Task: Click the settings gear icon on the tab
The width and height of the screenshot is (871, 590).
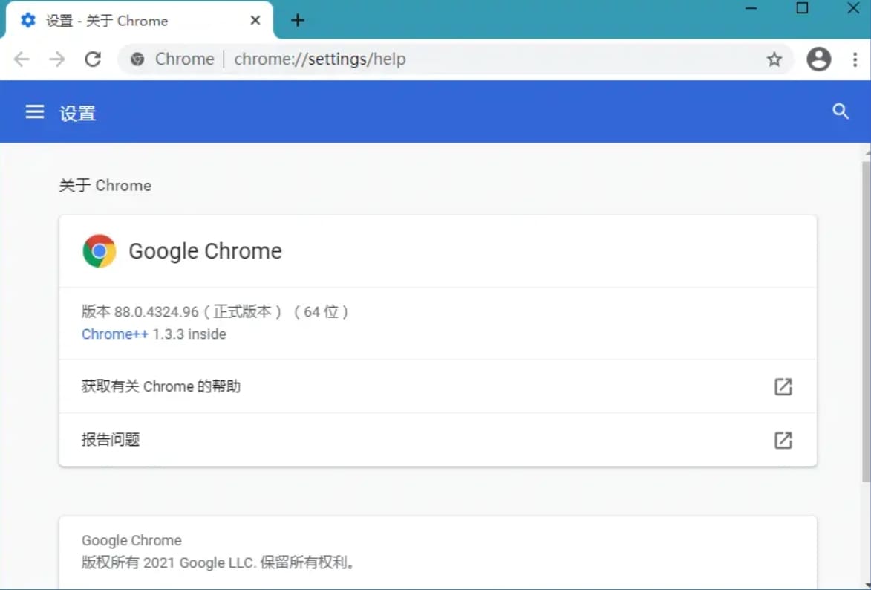Action: coord(27,21)
